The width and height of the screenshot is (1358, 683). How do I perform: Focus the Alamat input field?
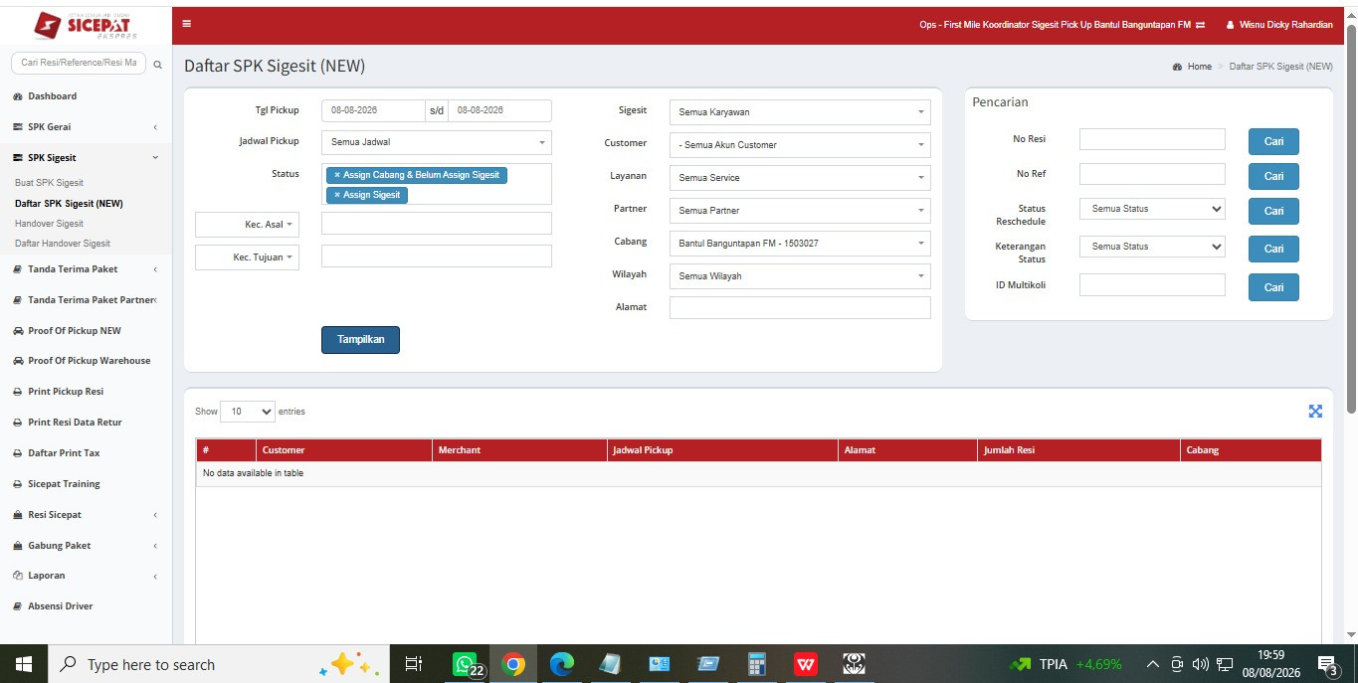coord(800,307)
